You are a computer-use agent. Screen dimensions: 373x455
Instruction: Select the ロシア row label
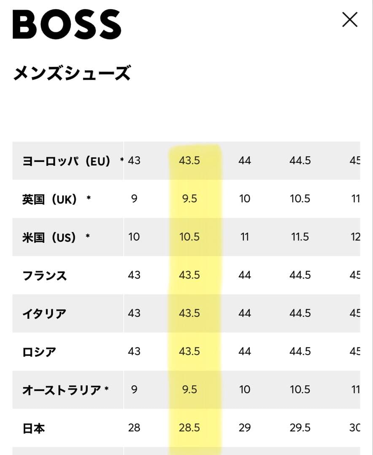pos(39,352)
